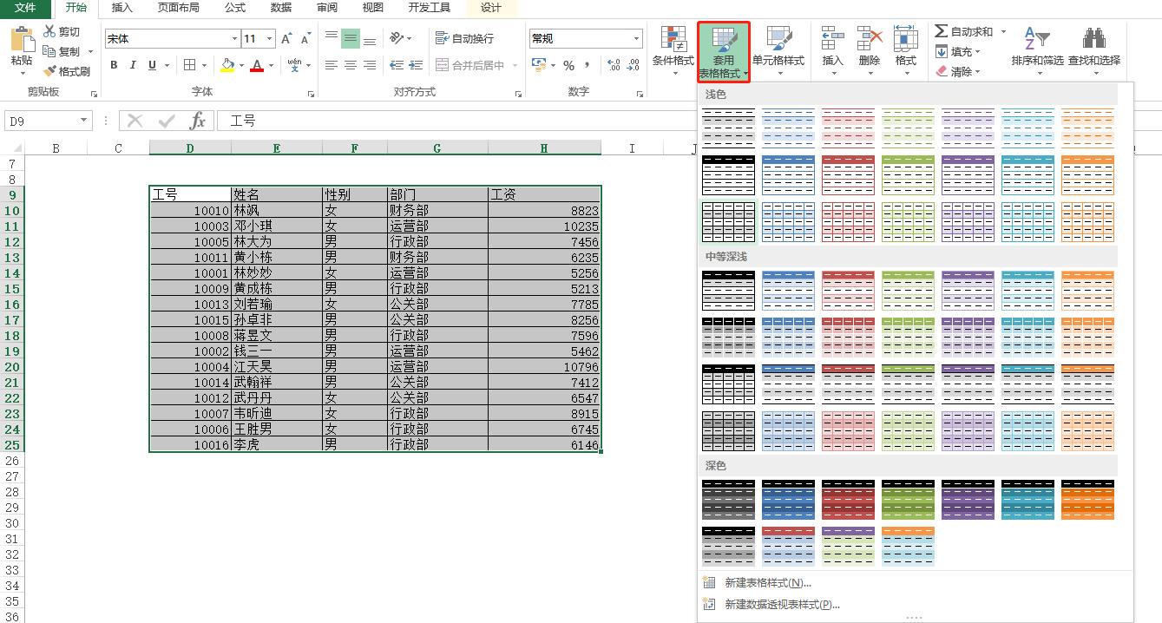Click the accounting number format icon
This screenshot has width=1162, height=623.
(x=539, y=65)
